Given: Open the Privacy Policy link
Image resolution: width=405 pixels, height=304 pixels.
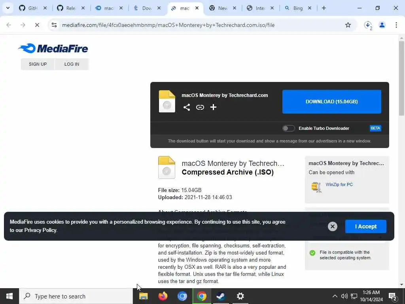Looking at the screenshot, I should [x=40, y=230].
